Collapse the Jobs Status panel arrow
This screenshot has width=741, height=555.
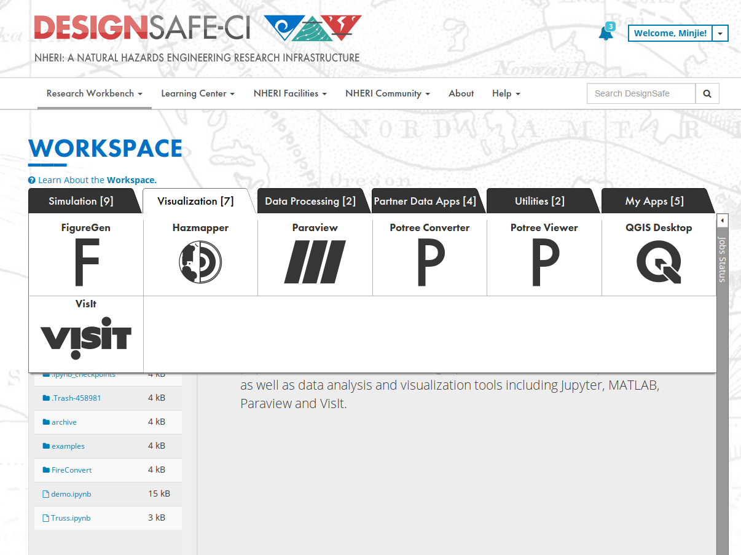(723, 220)
